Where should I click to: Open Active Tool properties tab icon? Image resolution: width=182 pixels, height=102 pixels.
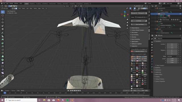pyautogui.click(x=152, y=39)
